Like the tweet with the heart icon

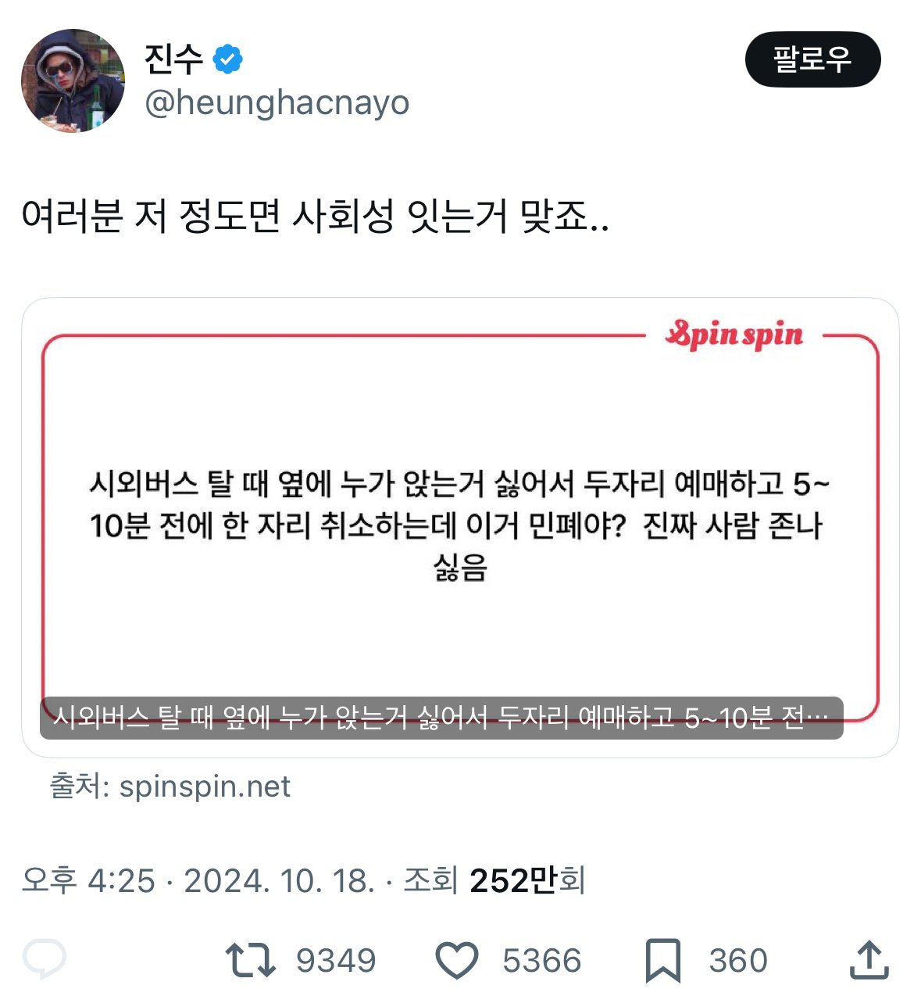tap(456, 961)
